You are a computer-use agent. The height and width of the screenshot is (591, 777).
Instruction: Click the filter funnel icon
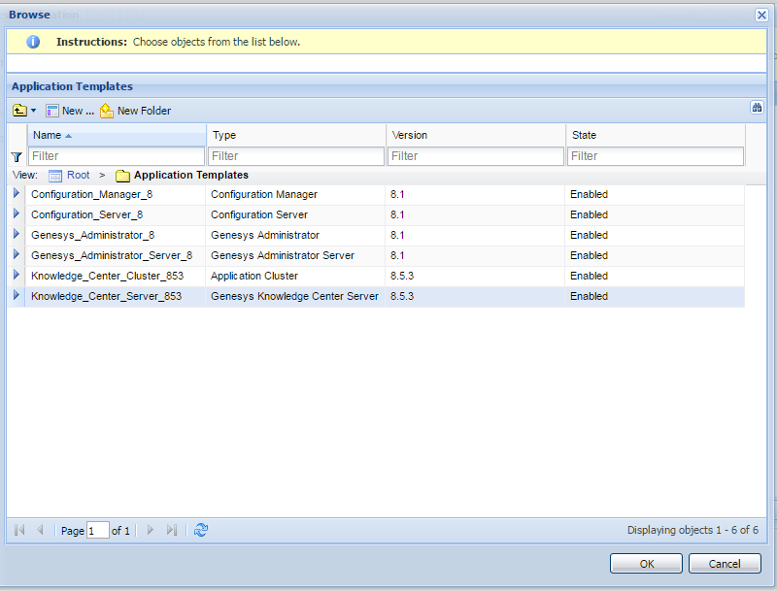coord(16,156)
